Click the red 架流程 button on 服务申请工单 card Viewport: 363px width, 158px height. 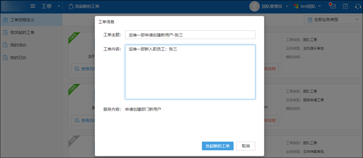pos(271,121)
